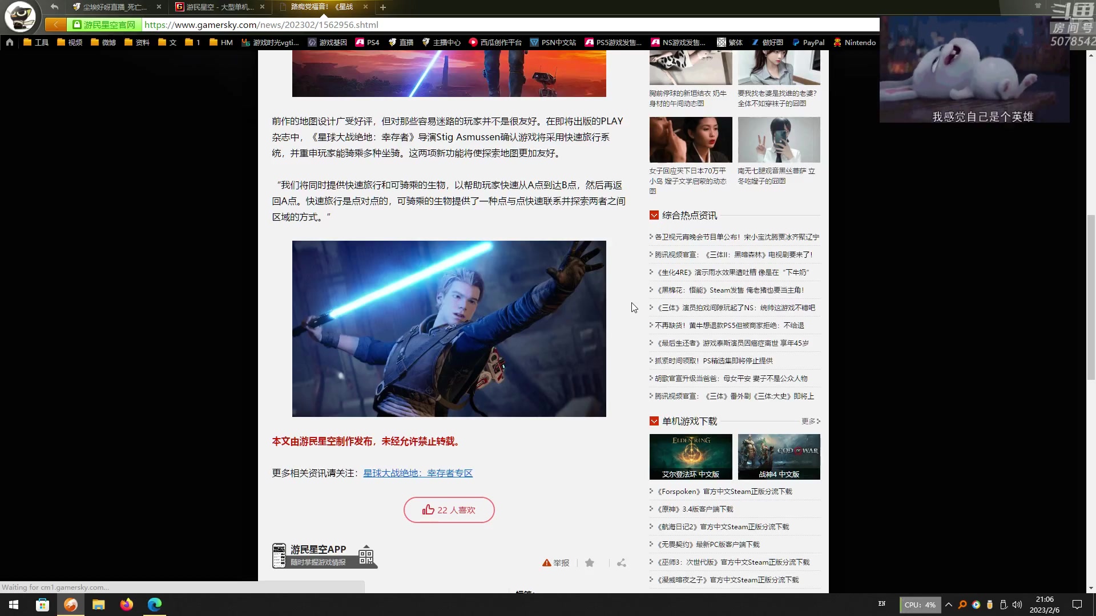This screenshot has height=616, width=1096.
Task: Open 《生化4RE》演示雨水效果 news link
Action: pos(732,272)
